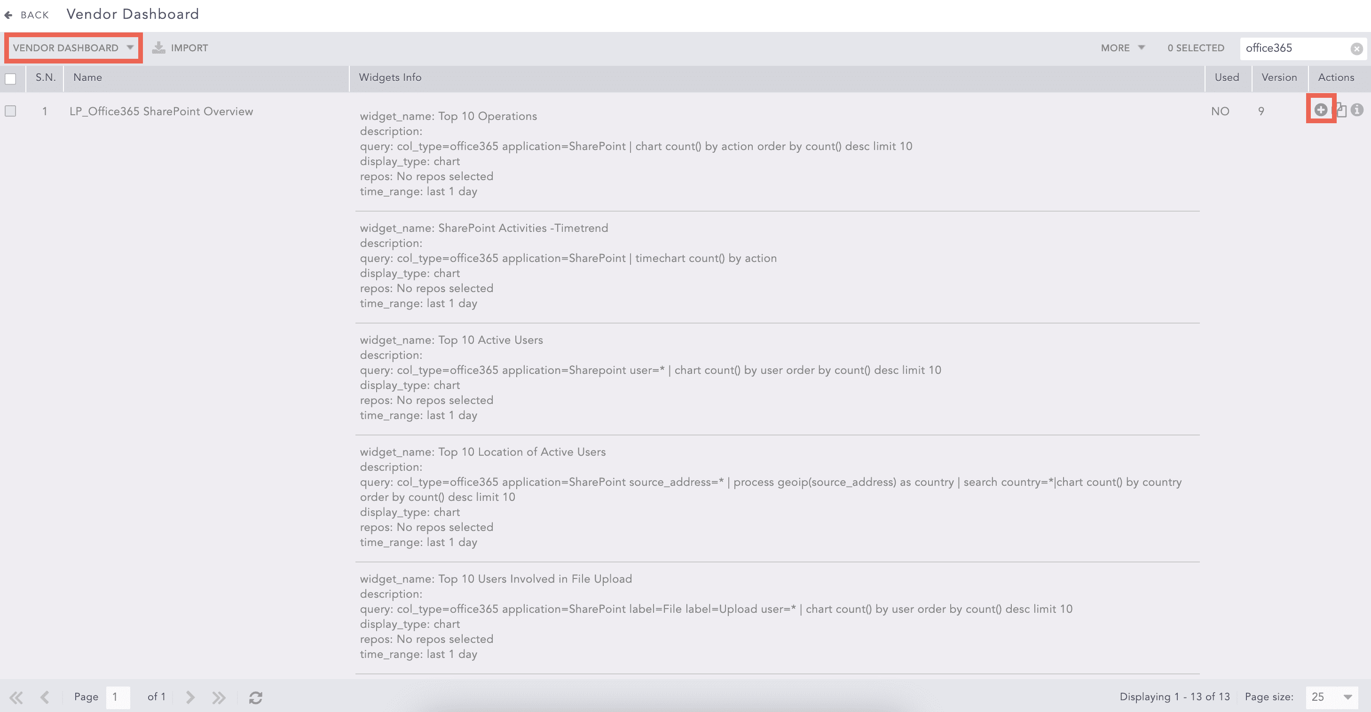Go to the previous page arrow

pyautogui.click(x=45, y=697)
